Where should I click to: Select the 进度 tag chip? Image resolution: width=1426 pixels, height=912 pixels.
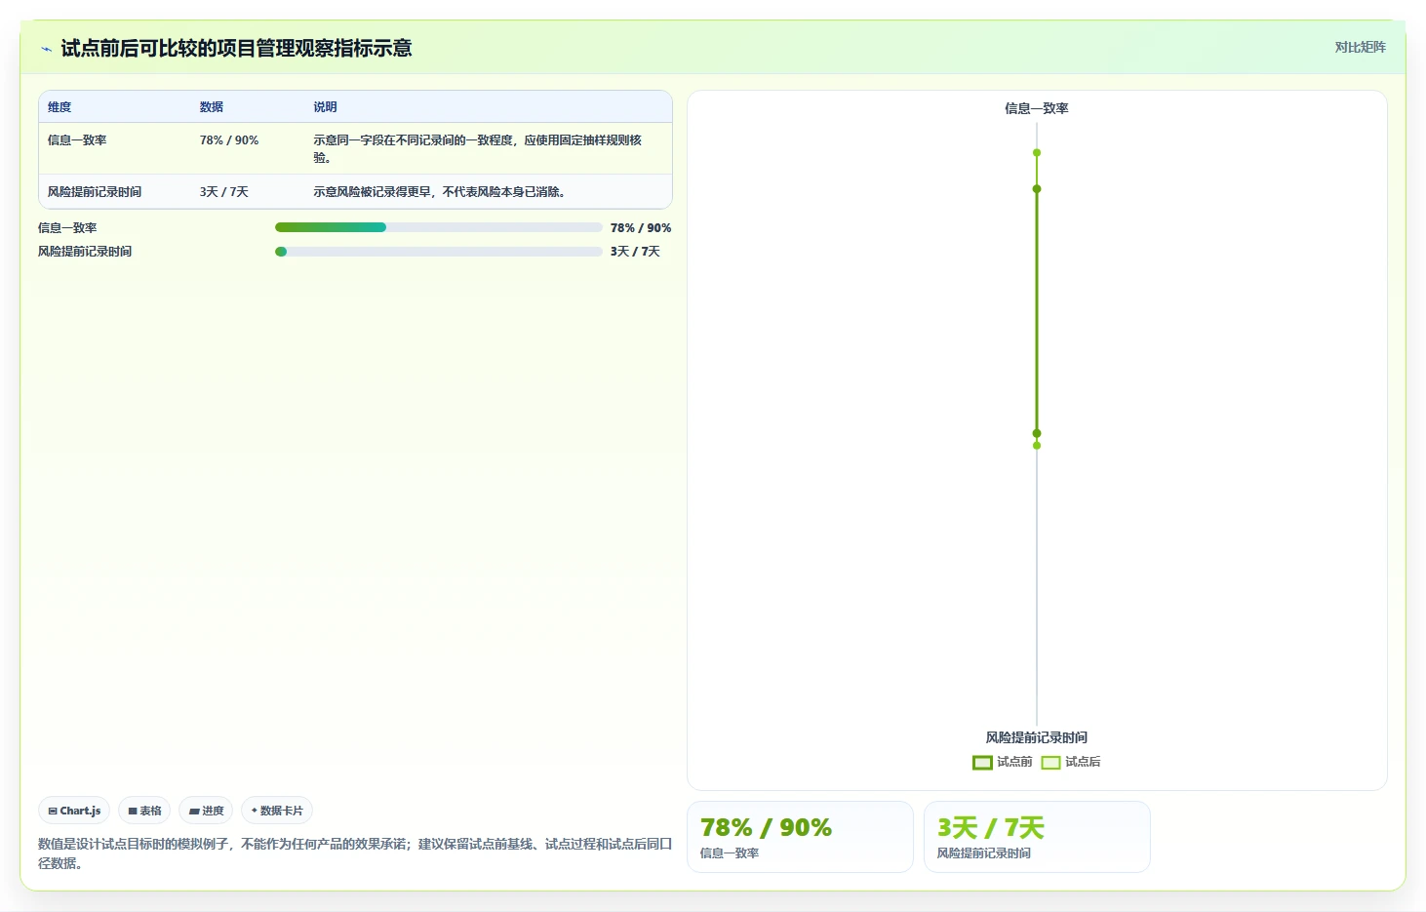206,811
